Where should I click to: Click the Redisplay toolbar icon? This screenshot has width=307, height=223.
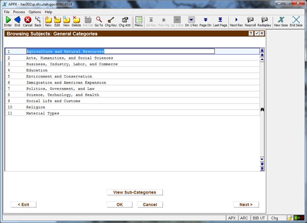pos(264,21)
